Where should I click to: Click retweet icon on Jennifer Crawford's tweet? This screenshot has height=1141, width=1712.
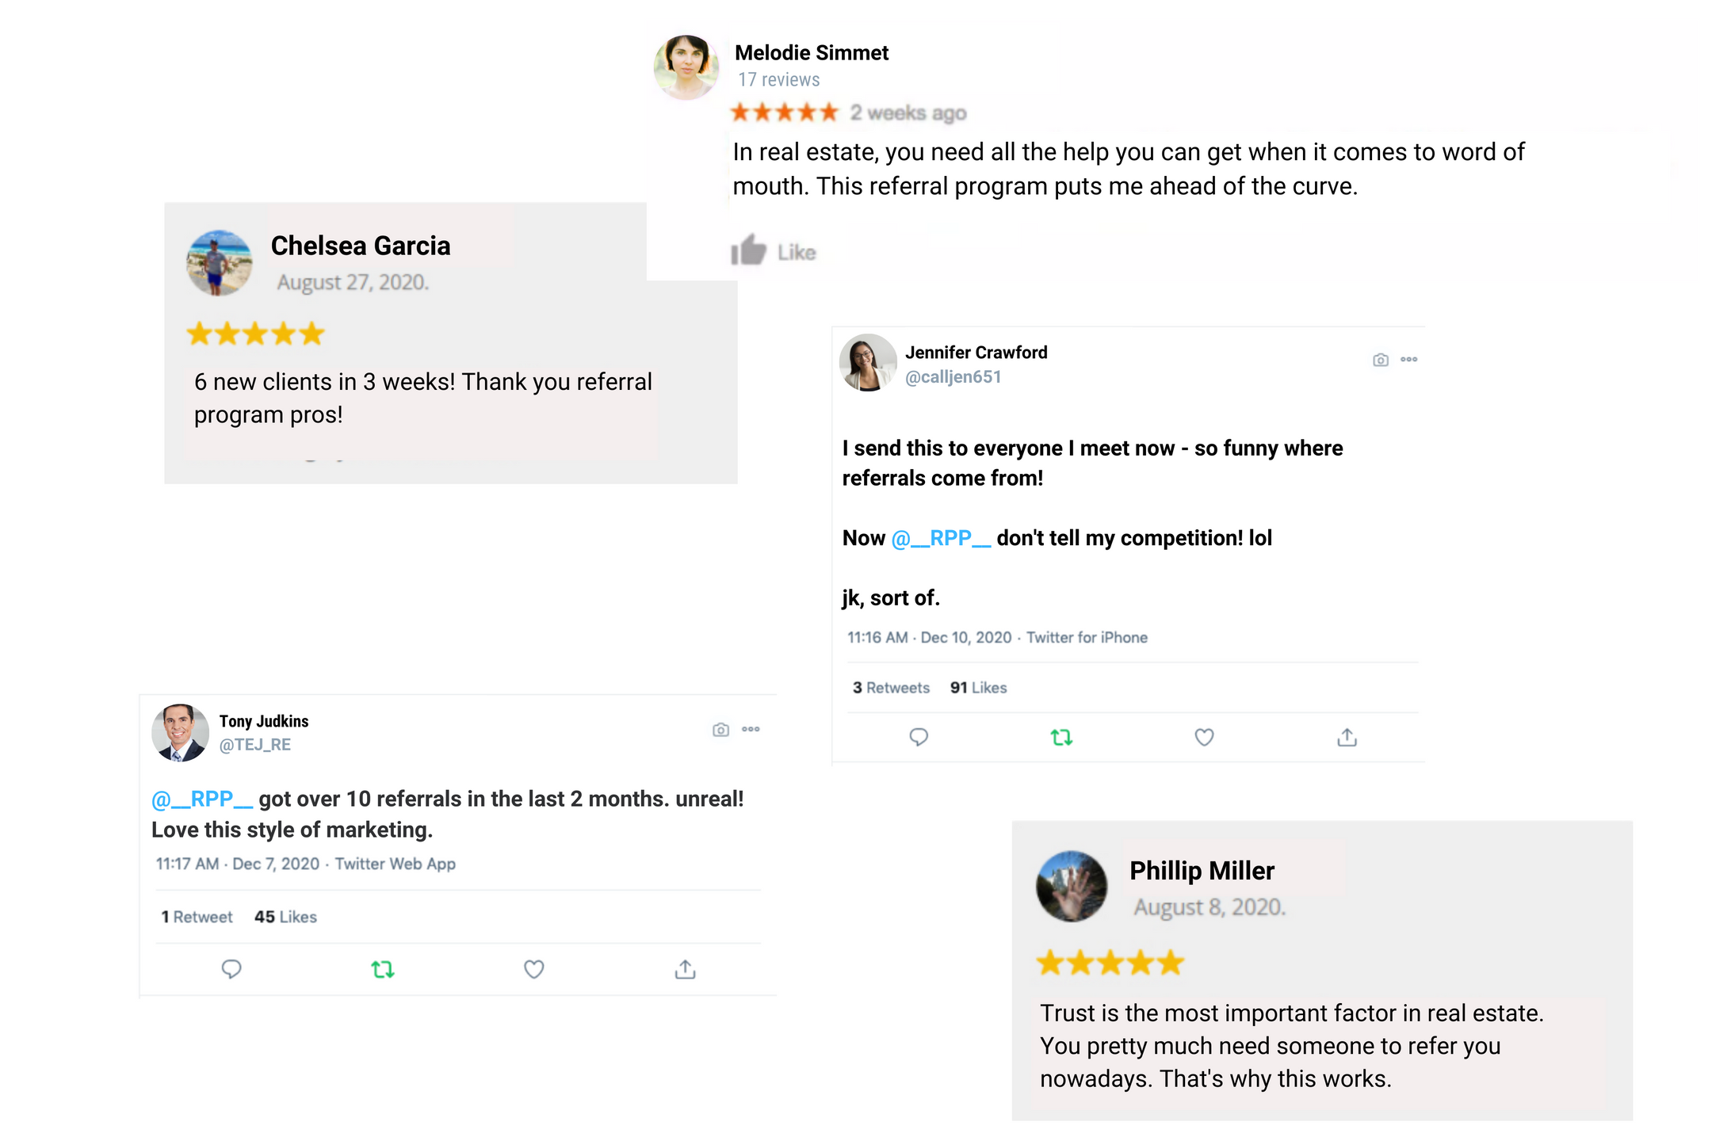pyautogui.click(x=1061, y=738)
